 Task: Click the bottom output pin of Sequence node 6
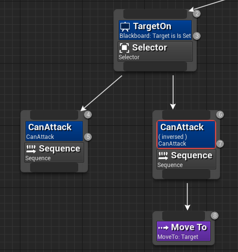[x=186, y=174]
